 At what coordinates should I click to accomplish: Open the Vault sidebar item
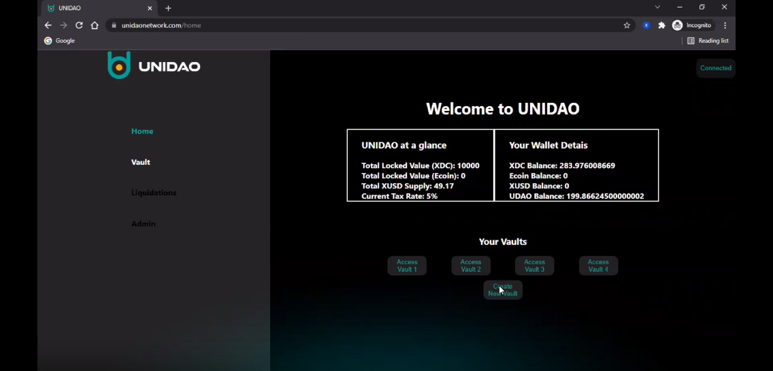[140, 162]
